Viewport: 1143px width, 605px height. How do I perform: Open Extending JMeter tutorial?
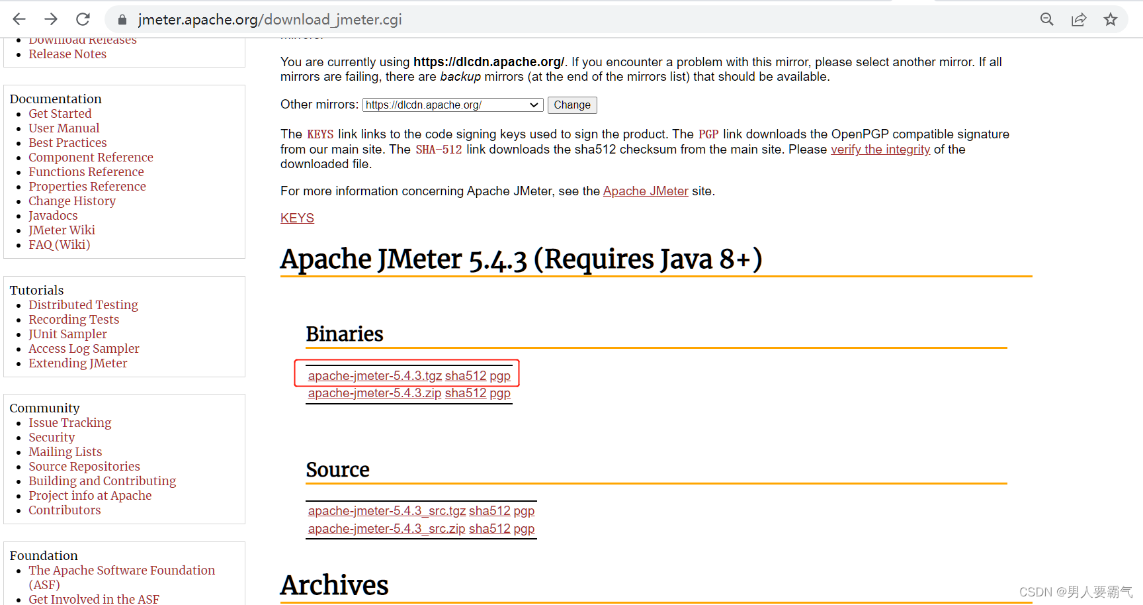point(78,363)
